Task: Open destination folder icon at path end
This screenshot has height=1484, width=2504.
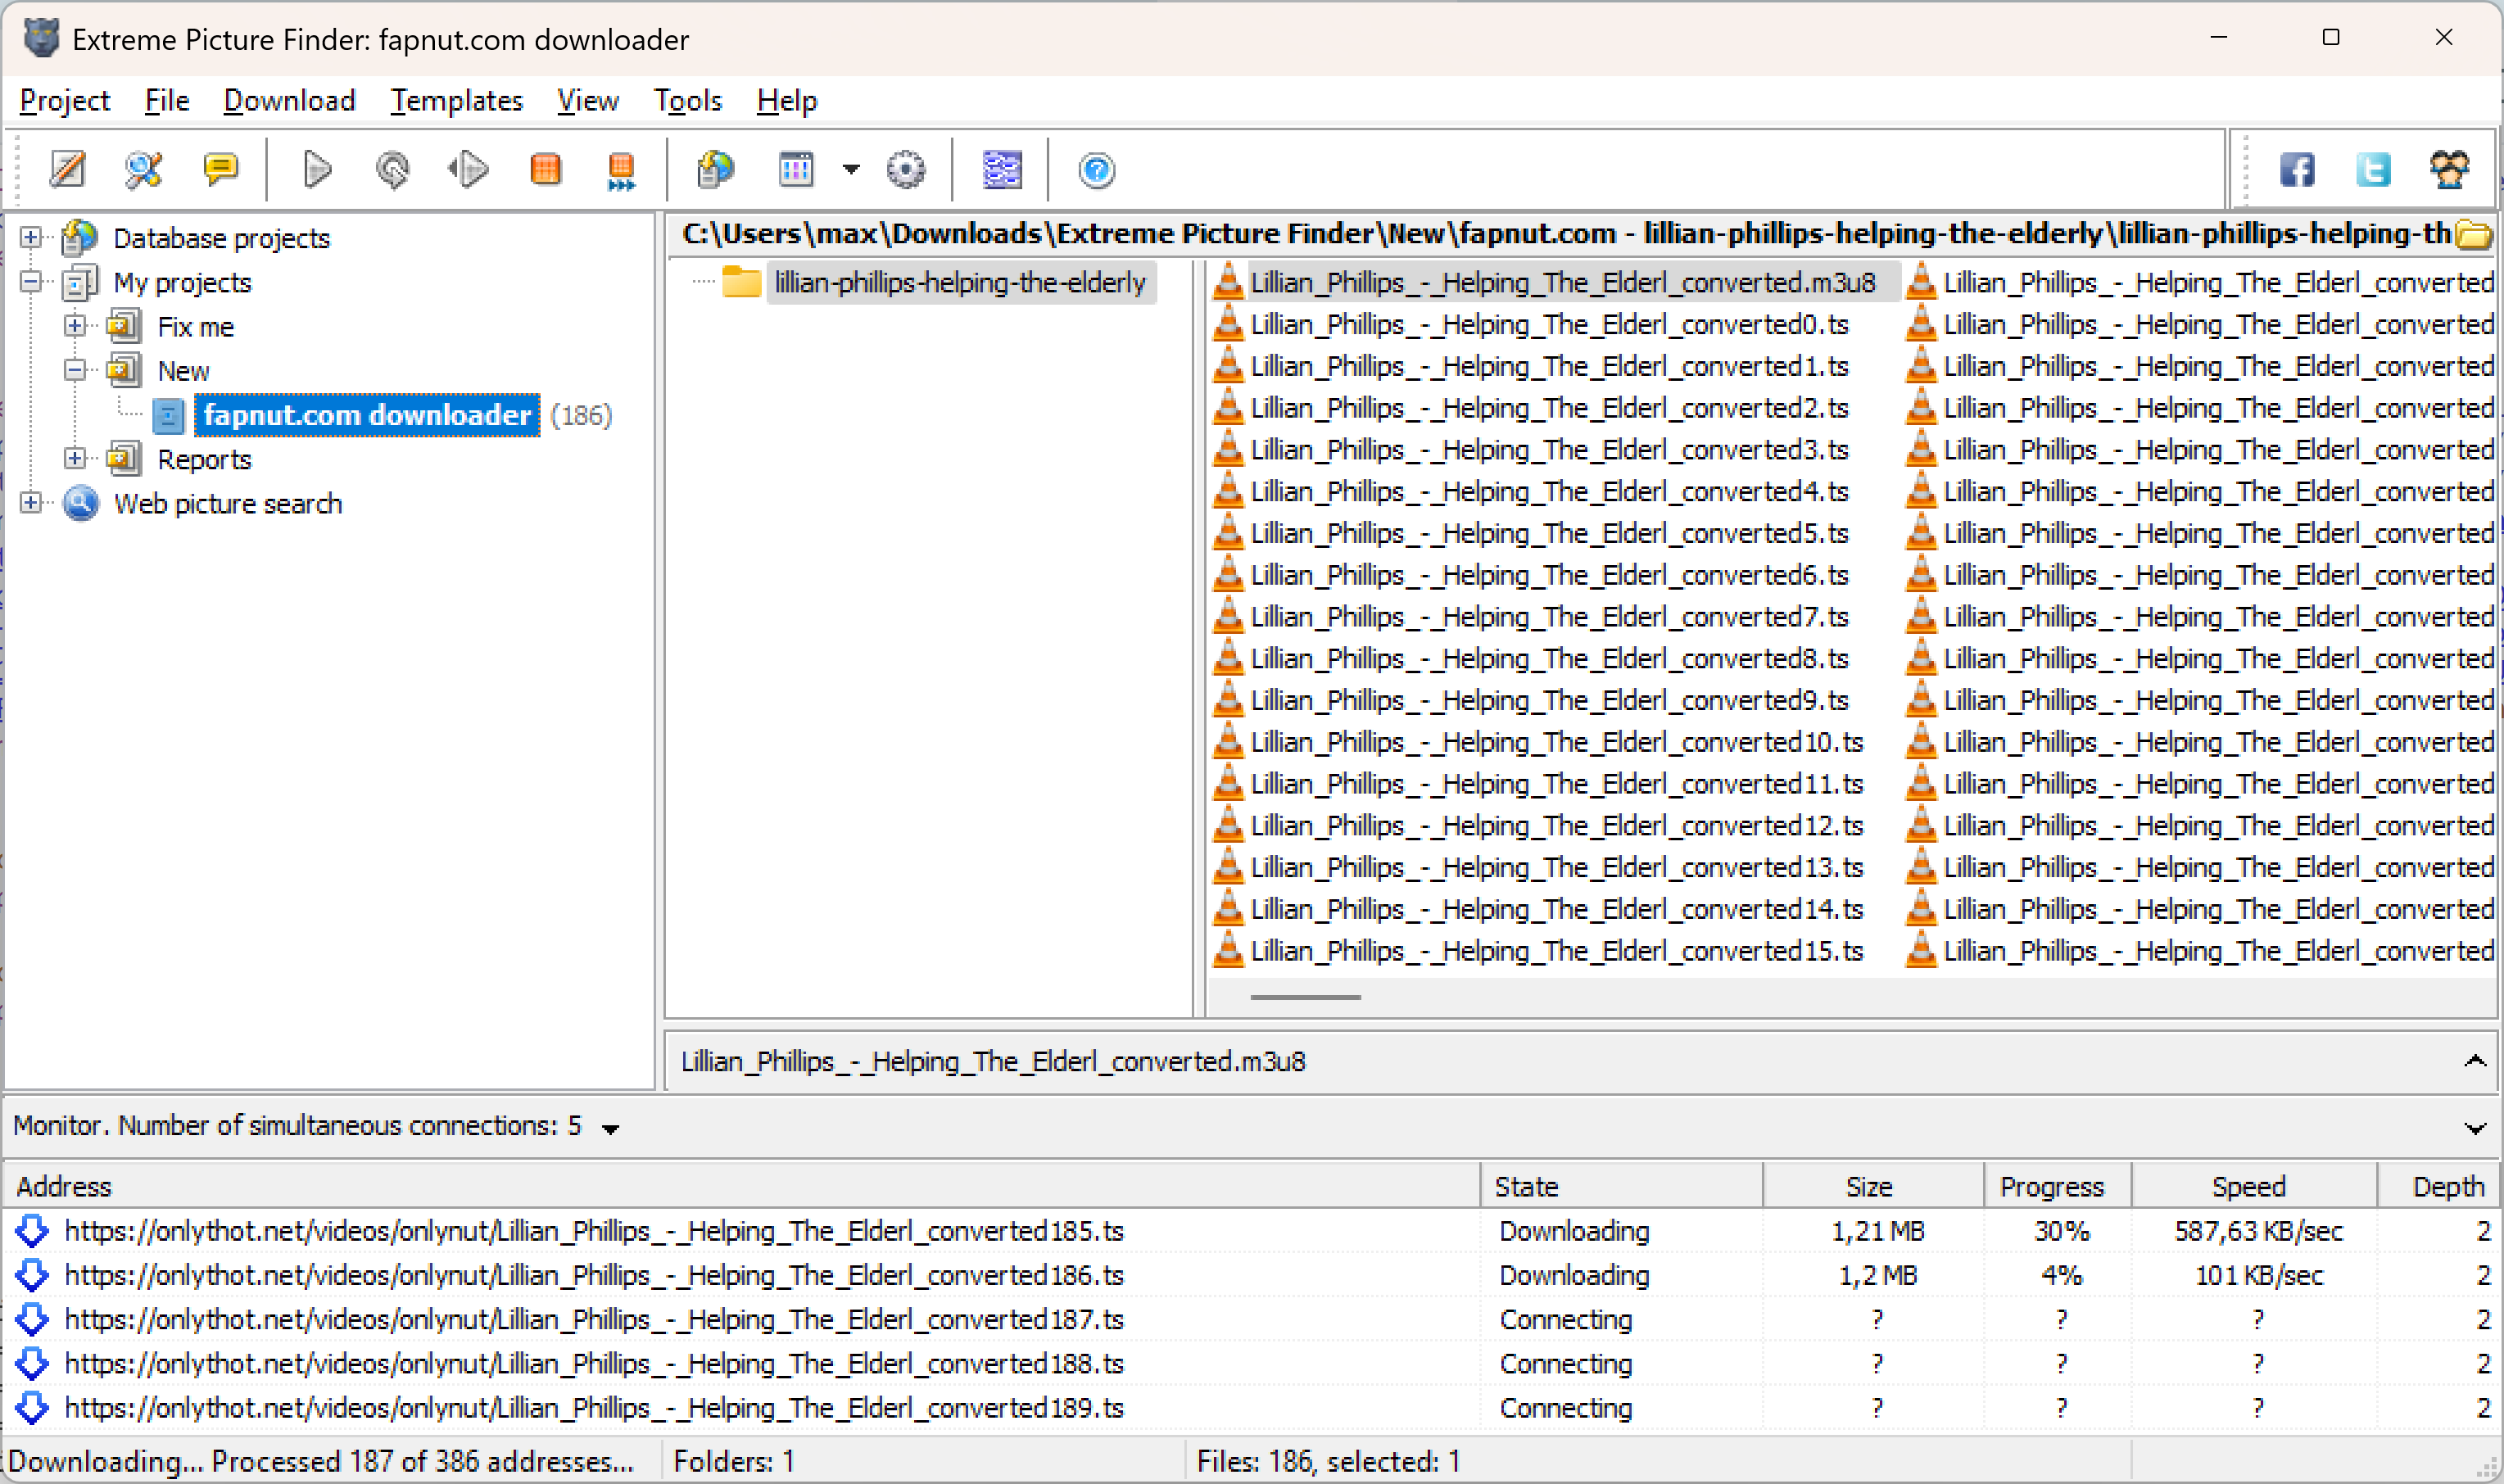Action: pos(2474,234)
